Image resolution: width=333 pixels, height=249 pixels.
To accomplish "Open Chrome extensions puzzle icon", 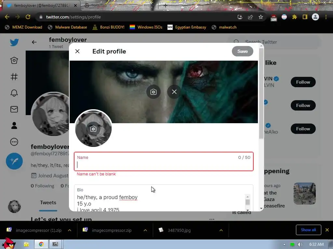I will [294, 17].
